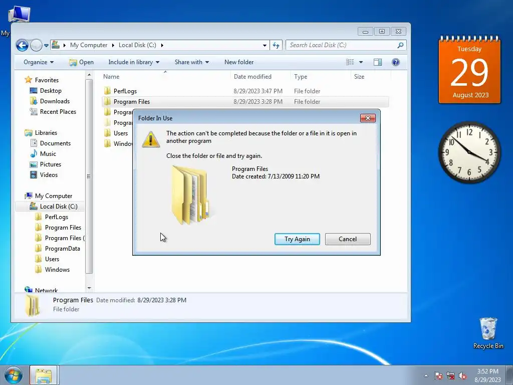This screenshot has height=385, width=513.
Task: Click My Computer in the address breadcrumb
Action: [89, 45]
